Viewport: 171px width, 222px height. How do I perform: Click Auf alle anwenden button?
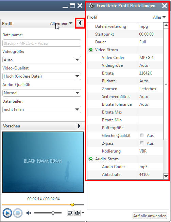pyautogui.click(x=150, y=216)
